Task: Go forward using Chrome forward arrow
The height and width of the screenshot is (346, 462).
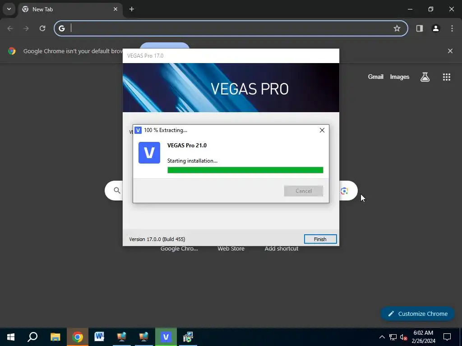Action: (26, 28)
